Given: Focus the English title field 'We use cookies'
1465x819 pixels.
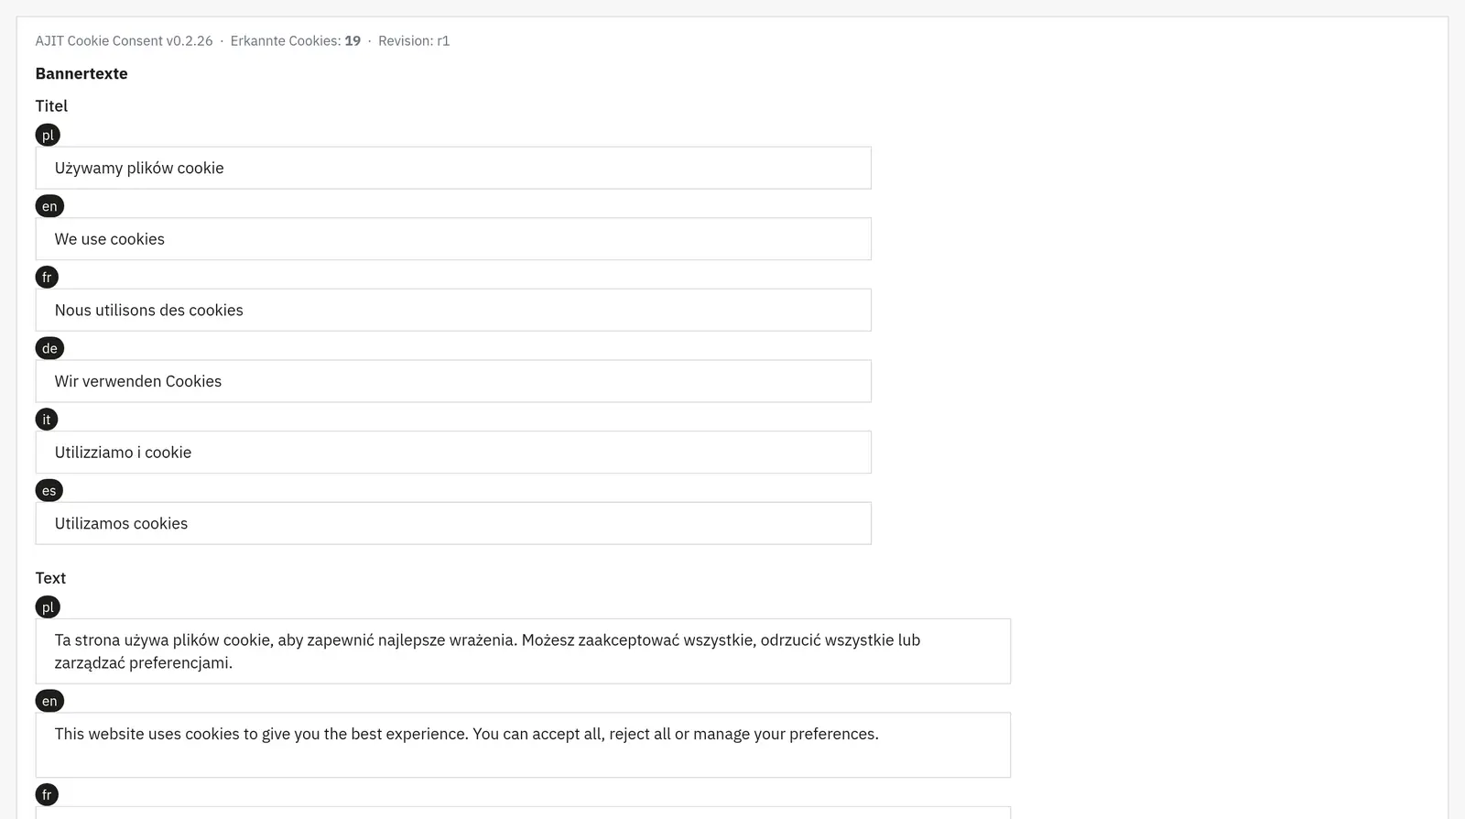Looking at the screenshot, I should click(453, 239).
